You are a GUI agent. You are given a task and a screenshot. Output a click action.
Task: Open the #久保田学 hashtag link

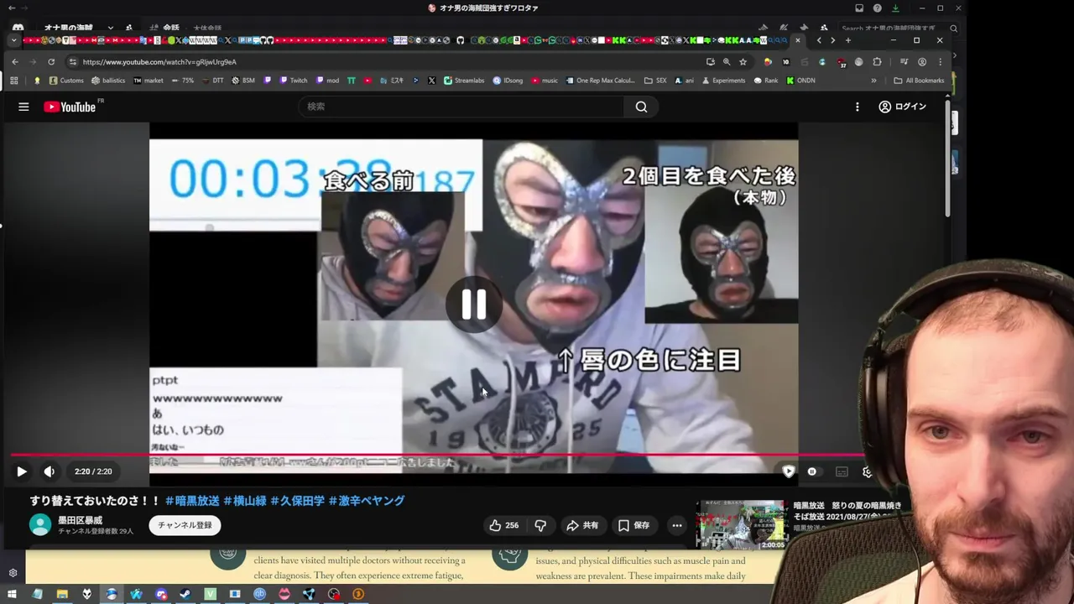[297, 501]
